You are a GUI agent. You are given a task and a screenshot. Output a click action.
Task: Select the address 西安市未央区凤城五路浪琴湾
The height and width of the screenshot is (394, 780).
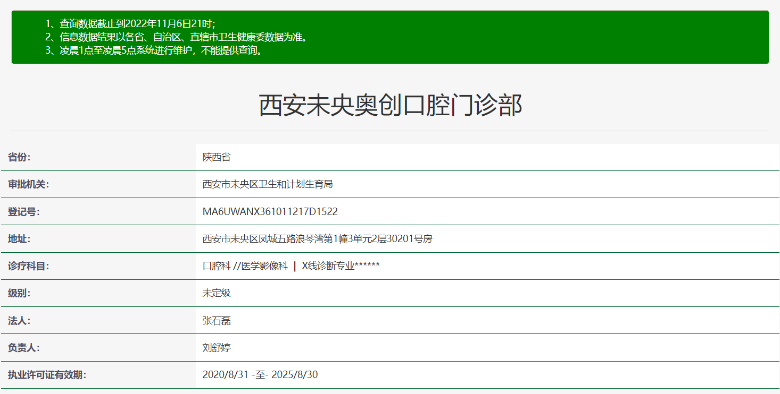pos(318,239)
